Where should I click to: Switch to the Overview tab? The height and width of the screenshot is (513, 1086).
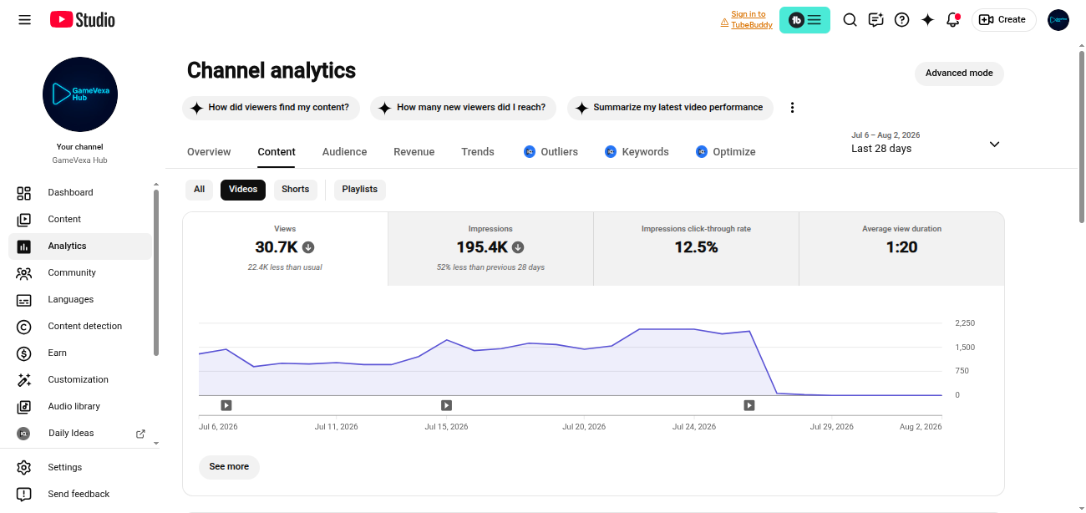pos(209,152)
